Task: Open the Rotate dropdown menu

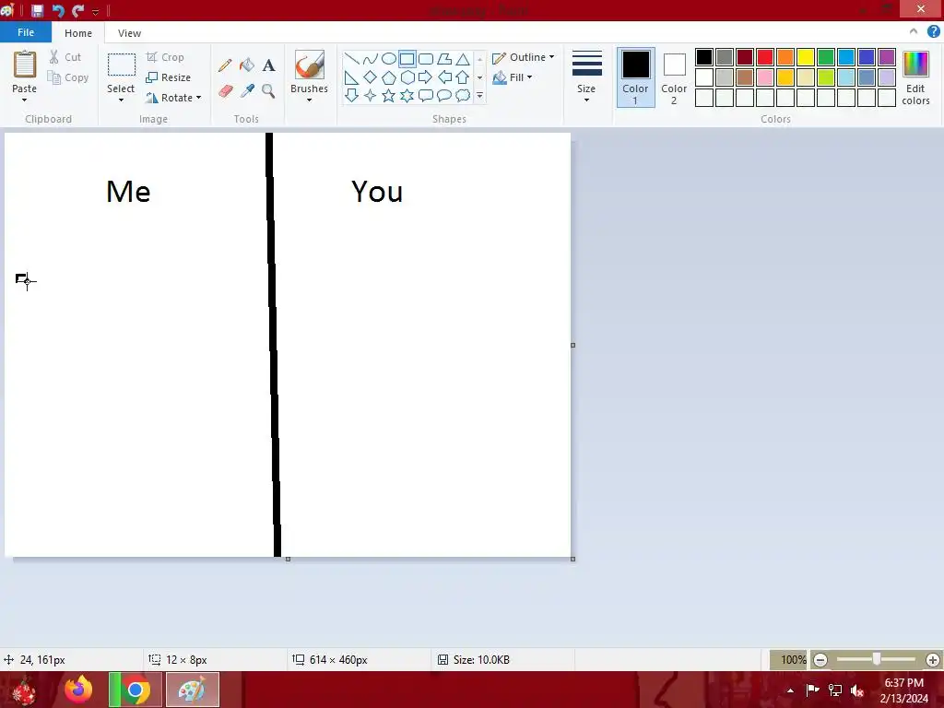Action: tap(173, 98)
